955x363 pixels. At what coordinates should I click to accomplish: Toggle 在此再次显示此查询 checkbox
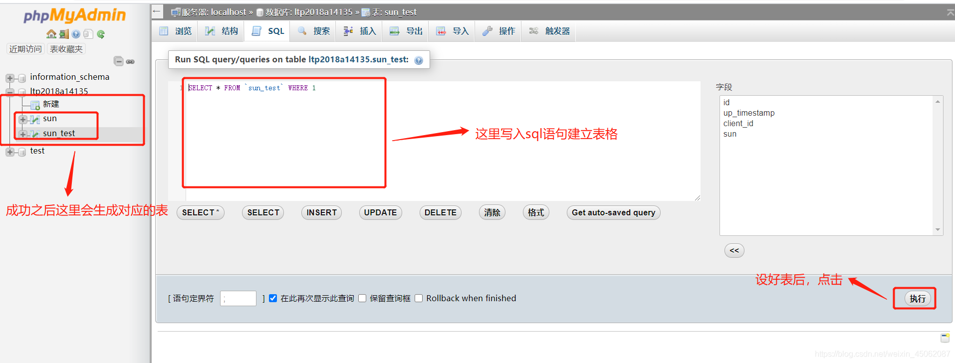pyautogui.click(x=273, y=298)
